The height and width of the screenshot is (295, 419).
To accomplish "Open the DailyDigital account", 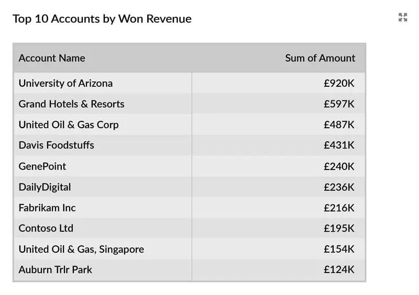I will 45,187.
